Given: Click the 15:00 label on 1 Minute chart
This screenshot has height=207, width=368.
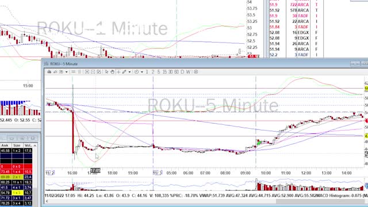Looking at the screenshot, I should click(x=28, y=86).
